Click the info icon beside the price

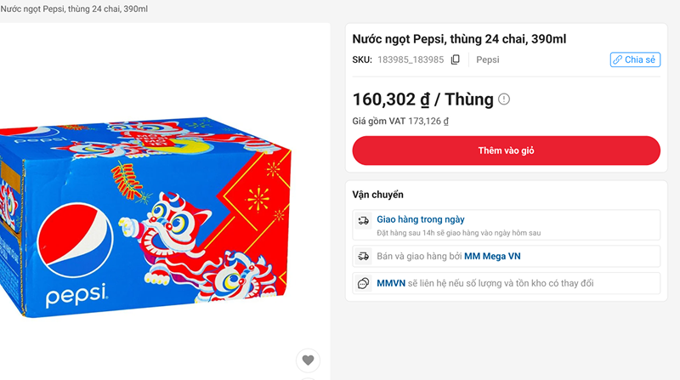tap(504, 99)
